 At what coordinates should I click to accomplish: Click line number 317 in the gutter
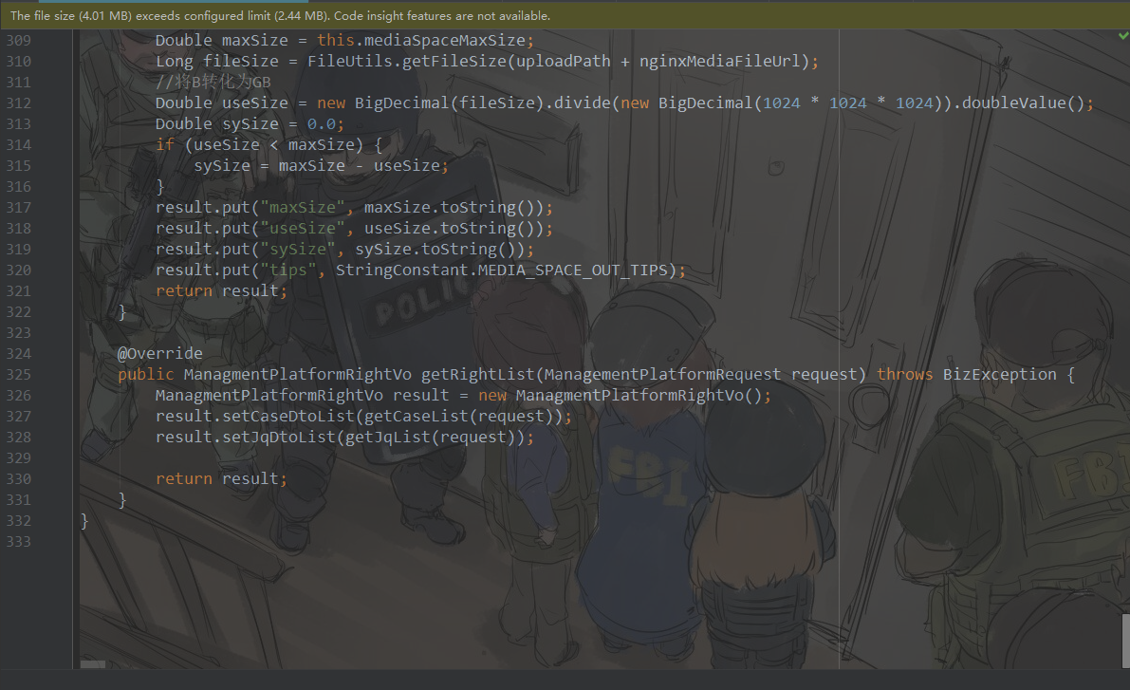pyautogui.click(x=19, y=208)
